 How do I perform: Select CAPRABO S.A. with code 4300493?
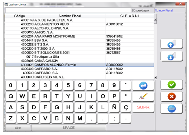point(80,69)
